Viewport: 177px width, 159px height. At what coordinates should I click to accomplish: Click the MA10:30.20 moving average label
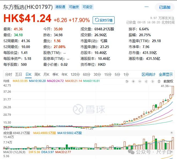pos(37,81)
